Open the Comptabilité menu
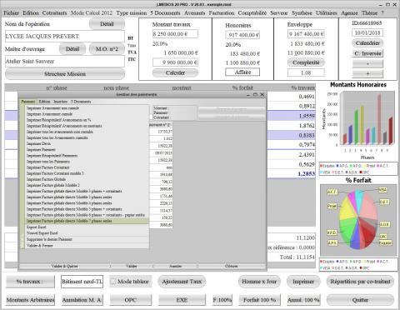 252,13
